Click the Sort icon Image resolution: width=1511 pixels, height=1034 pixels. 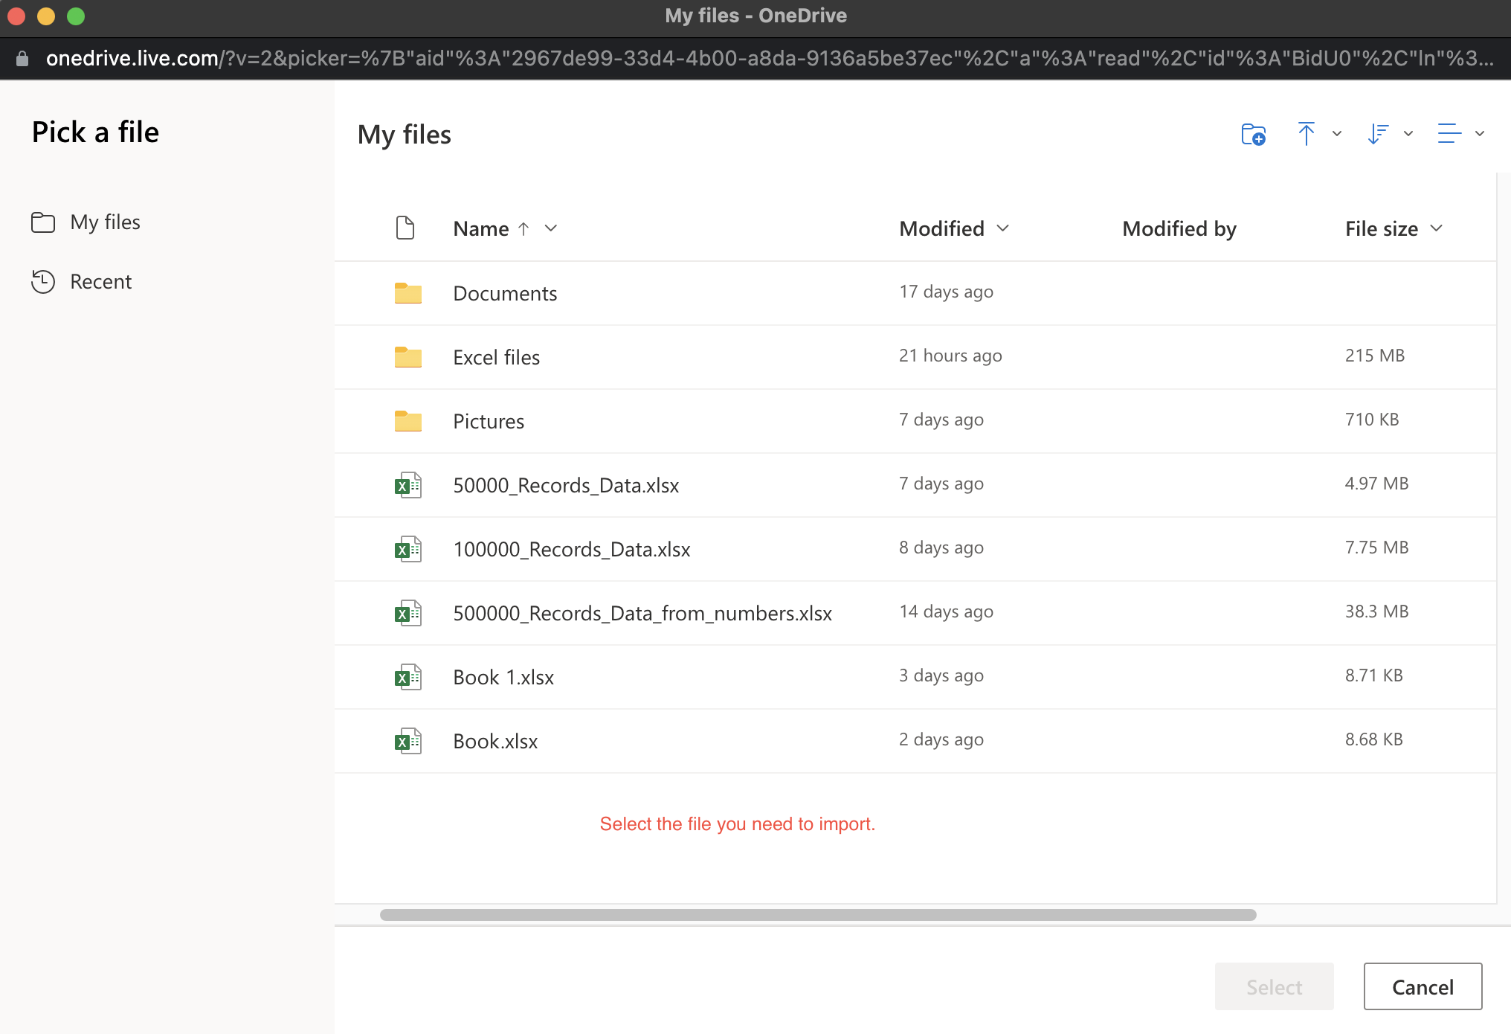[1378, 134]
